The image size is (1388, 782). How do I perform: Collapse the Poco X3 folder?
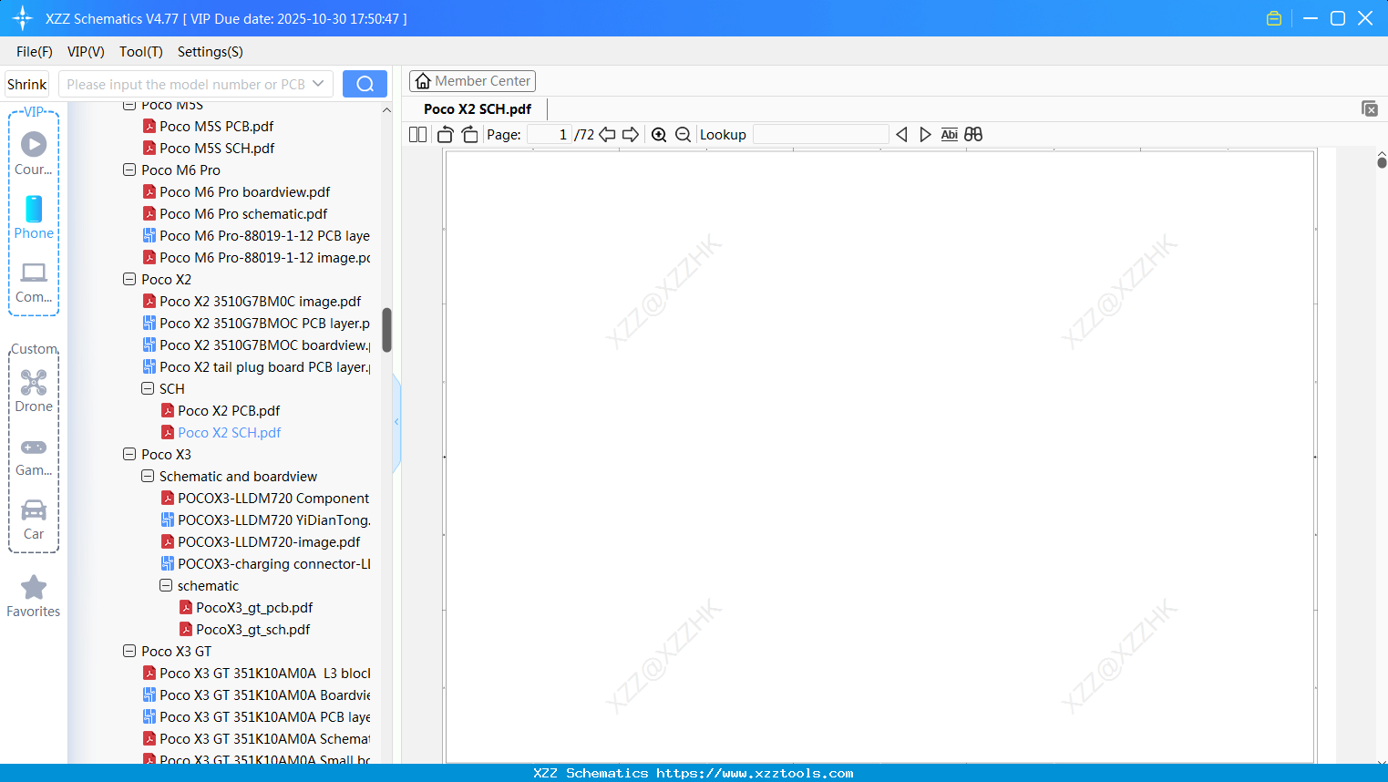click(129, 454)
